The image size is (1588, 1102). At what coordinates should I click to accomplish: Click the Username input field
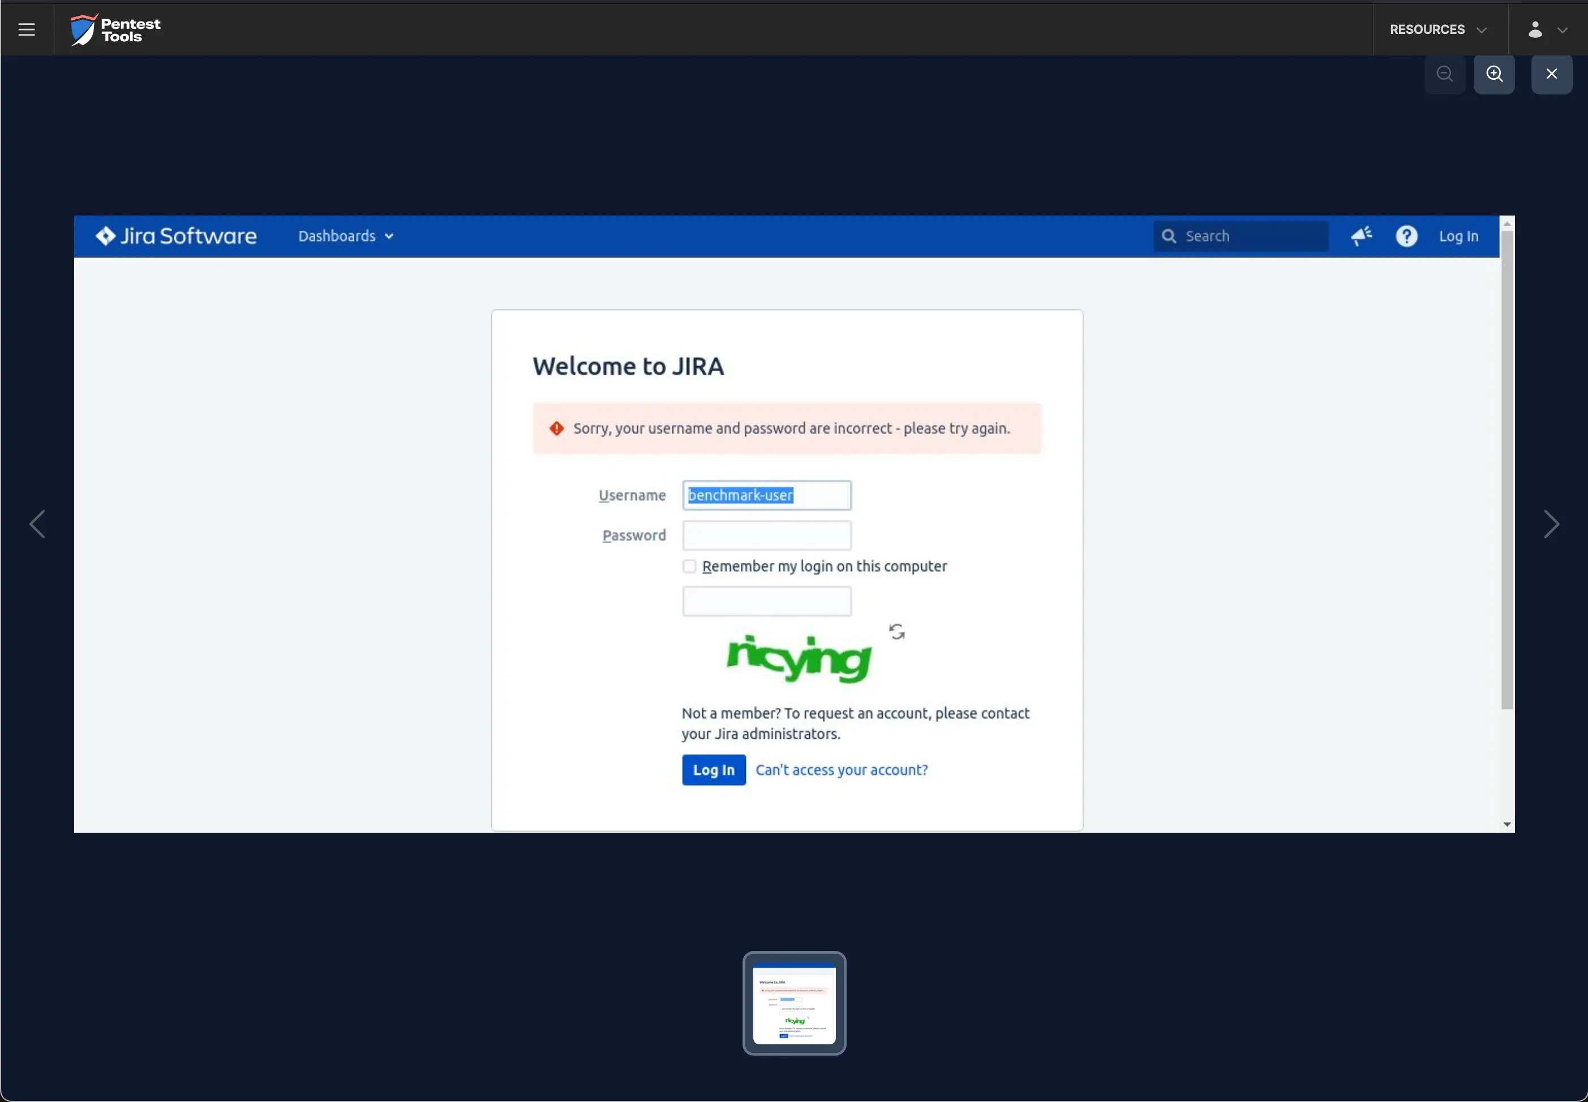[767, 496]
